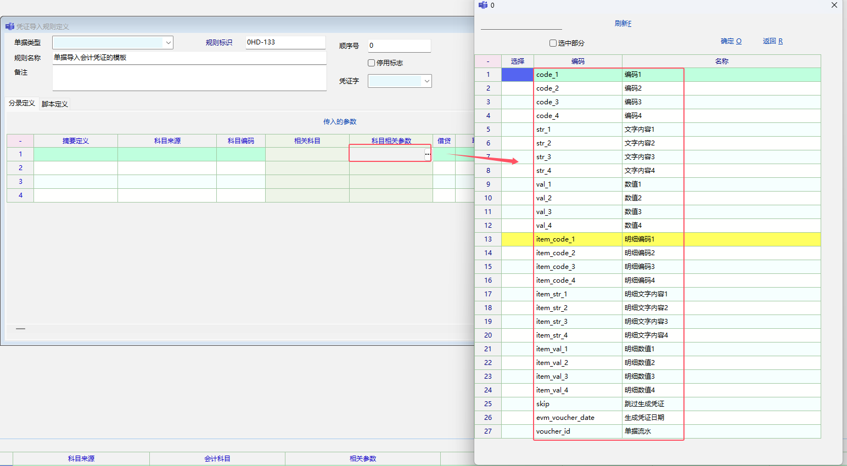847x466 pixels.
Task: Select the voucher_id row in list
Action: [577, 431]
